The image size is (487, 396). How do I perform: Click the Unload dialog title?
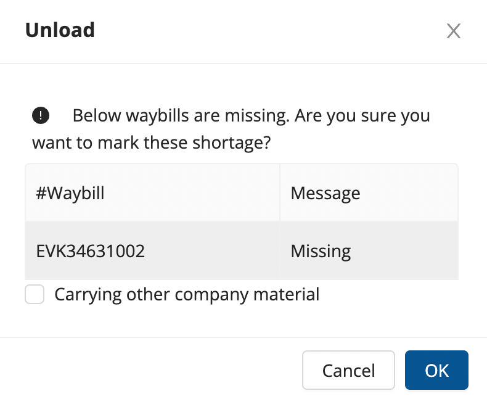60,30
